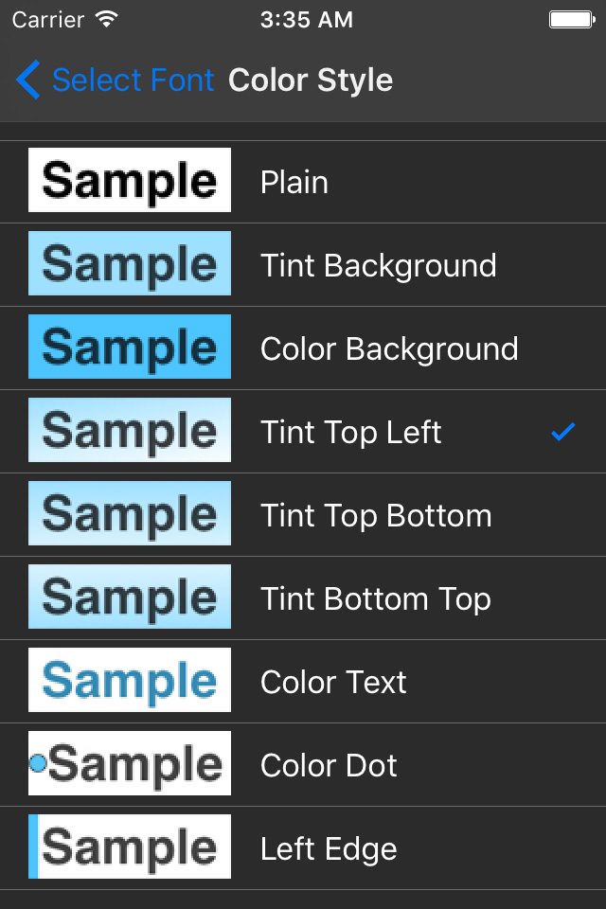Tap the blue checkmark on Tint Top Left
Screen dimensions: 606x909
563,432
